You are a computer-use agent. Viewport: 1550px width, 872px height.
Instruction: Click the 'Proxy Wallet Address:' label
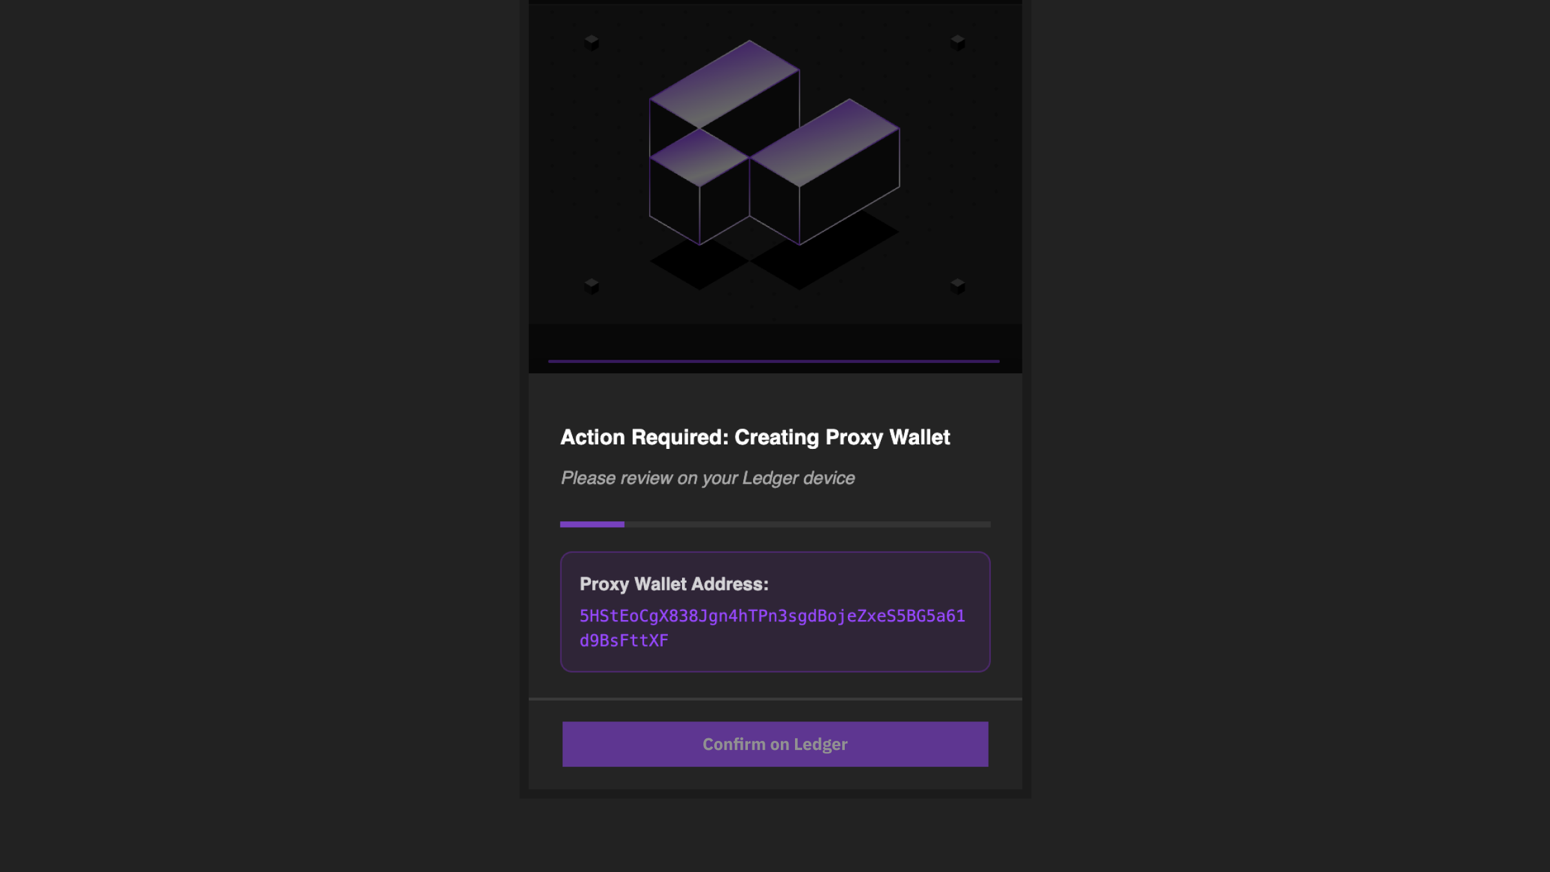tap(674, 584)
